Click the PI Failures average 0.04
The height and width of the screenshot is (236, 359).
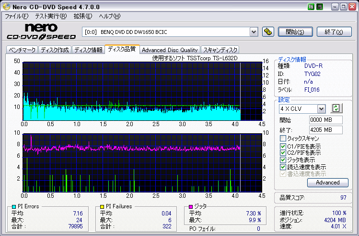tap(166, 214)
